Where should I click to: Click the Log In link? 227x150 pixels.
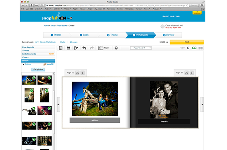pos(172,16)
